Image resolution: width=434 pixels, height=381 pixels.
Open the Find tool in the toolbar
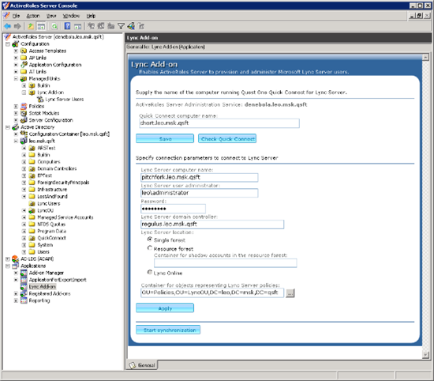[x=131, y=26]
